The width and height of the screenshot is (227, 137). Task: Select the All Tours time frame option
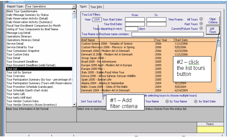(x=200, y=20)
